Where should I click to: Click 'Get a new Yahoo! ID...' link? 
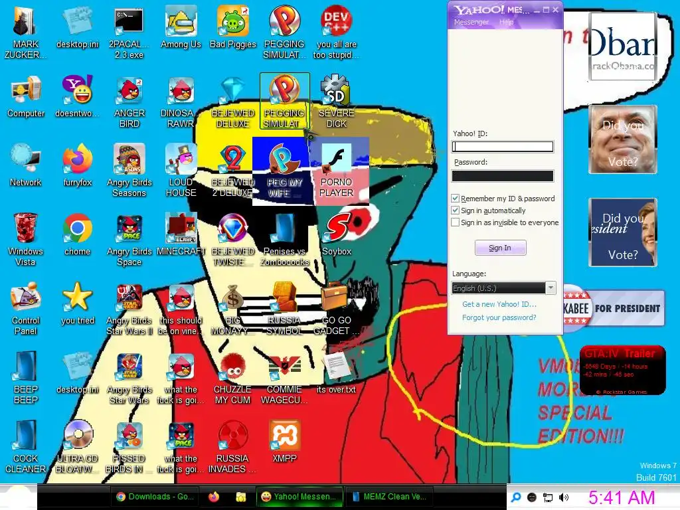pos(499,304)
